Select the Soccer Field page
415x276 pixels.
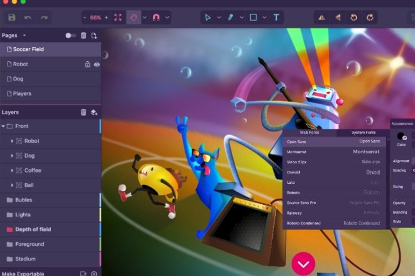[x=50, y=49]
